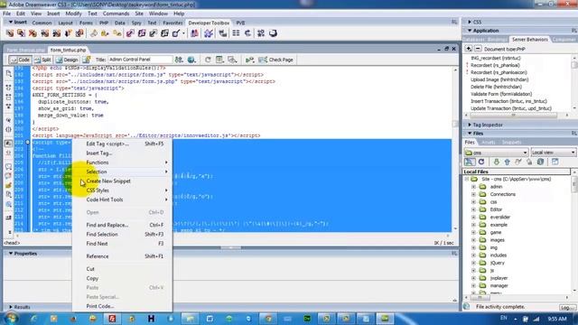Image resolution: width=578 pixels, height=325 pixels.
Task: Select the Common insert tab
Action: click(42, 23)
